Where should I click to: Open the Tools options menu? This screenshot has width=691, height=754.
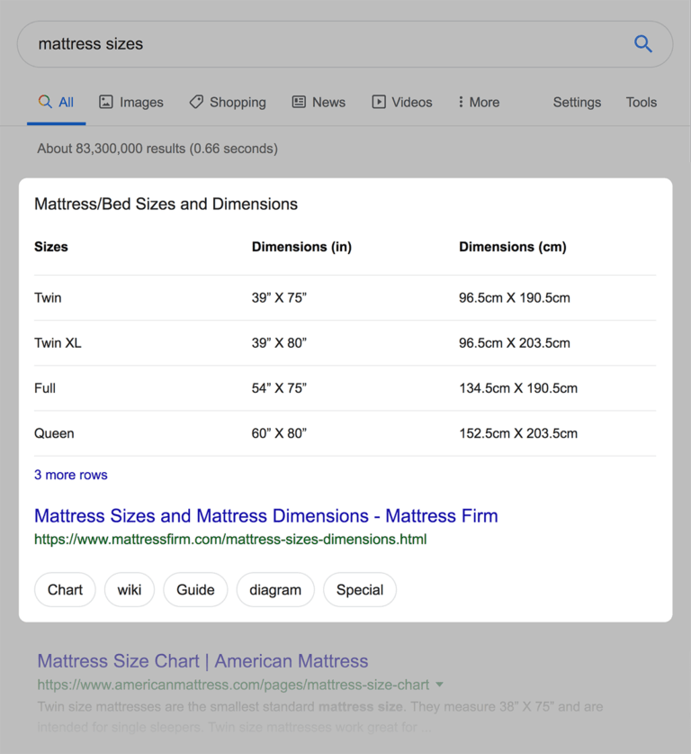point(641,102)
